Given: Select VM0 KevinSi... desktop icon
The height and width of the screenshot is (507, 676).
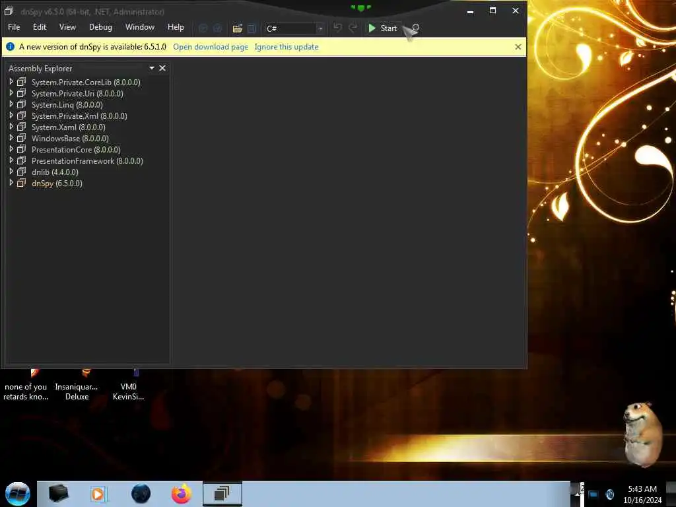Looking at the screenshot, I should point(129,386).
